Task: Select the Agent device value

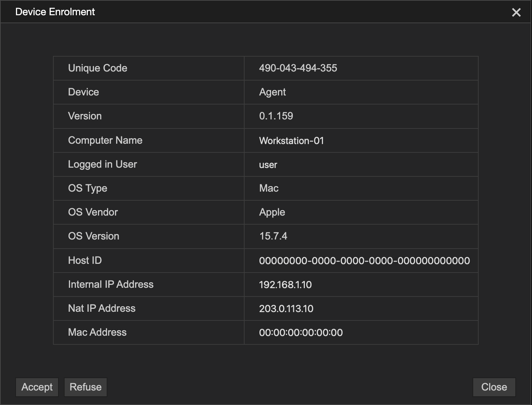Action: click(273, 92)
